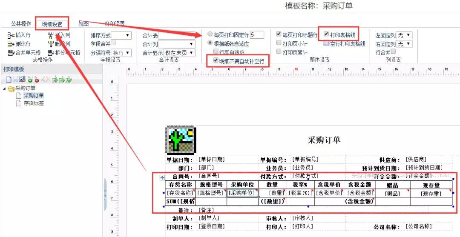The width and height of the screenshot is (460, 237).
Task: Toggle the 行合并 checkbox
Action: 394,51
